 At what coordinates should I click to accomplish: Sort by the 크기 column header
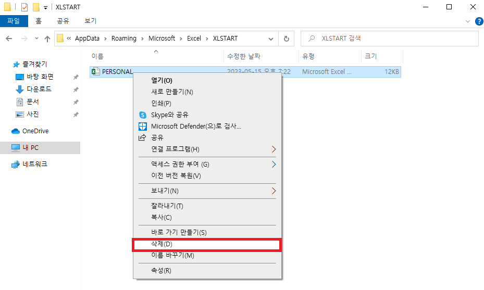pyautogui.click(x=371, y=56)
